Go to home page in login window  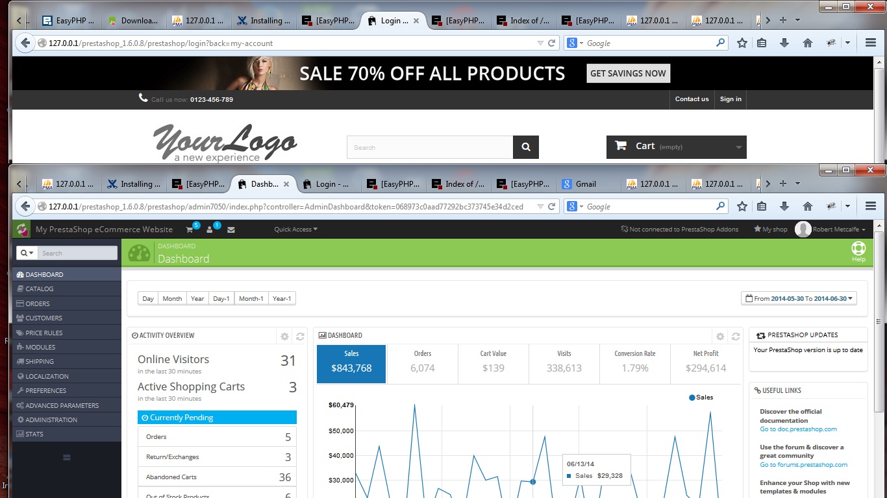pos(808,43)
